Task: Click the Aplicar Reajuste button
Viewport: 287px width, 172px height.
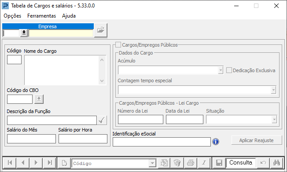Action: pos(257,140)
